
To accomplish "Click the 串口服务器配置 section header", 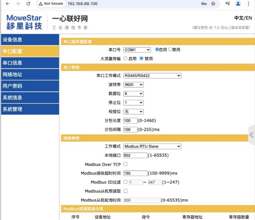I will (x=158, y=42).
